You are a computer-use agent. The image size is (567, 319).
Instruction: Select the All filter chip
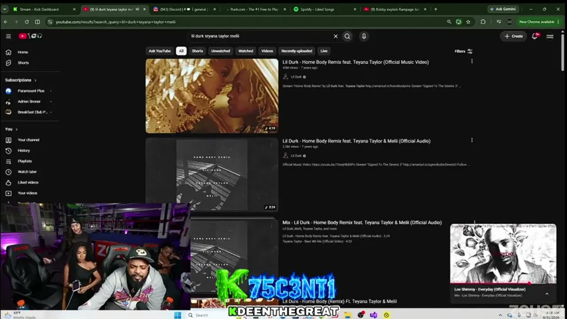(x=181, y=51)
